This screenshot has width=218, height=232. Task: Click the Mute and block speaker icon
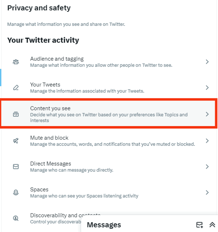(x=16, y=141)
